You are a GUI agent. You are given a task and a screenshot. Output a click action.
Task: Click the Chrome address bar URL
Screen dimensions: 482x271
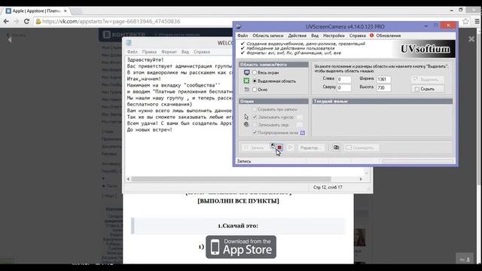tap(111, 22)
